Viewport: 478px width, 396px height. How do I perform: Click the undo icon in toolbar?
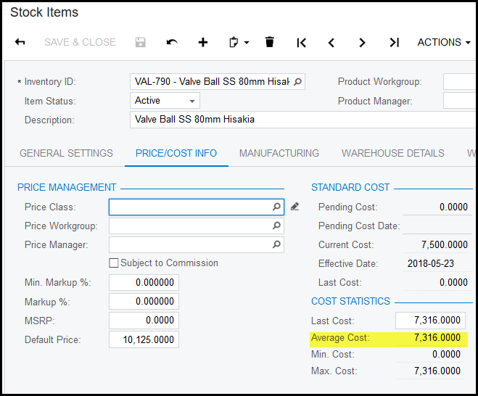(x=172, y=42)
